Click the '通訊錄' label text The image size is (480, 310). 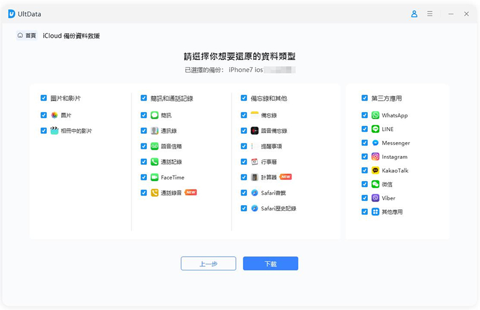pos(169,131)
